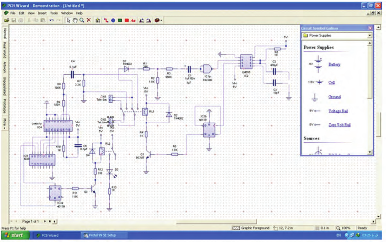Image resolution: width=388 pixels, height=245 pixels.
Task: Click the red X delete tool
Action: coord(89,20)
